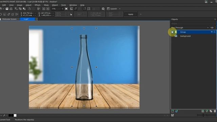Image resolution: width=217 pixels, height=122 pixels.
Task: Click the new document plus tab button
Action: 36,19
